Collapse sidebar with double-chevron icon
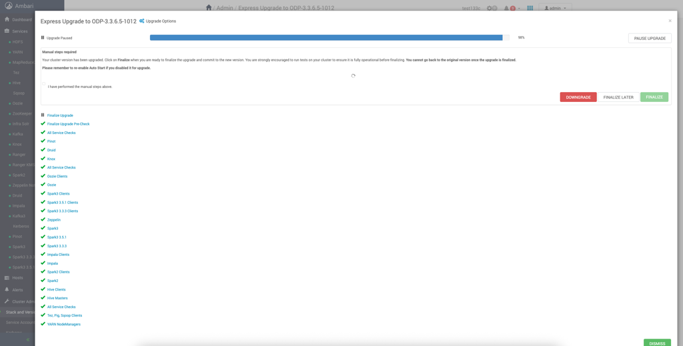The height and width of the screenshot is (346, 683). point(27,339)
